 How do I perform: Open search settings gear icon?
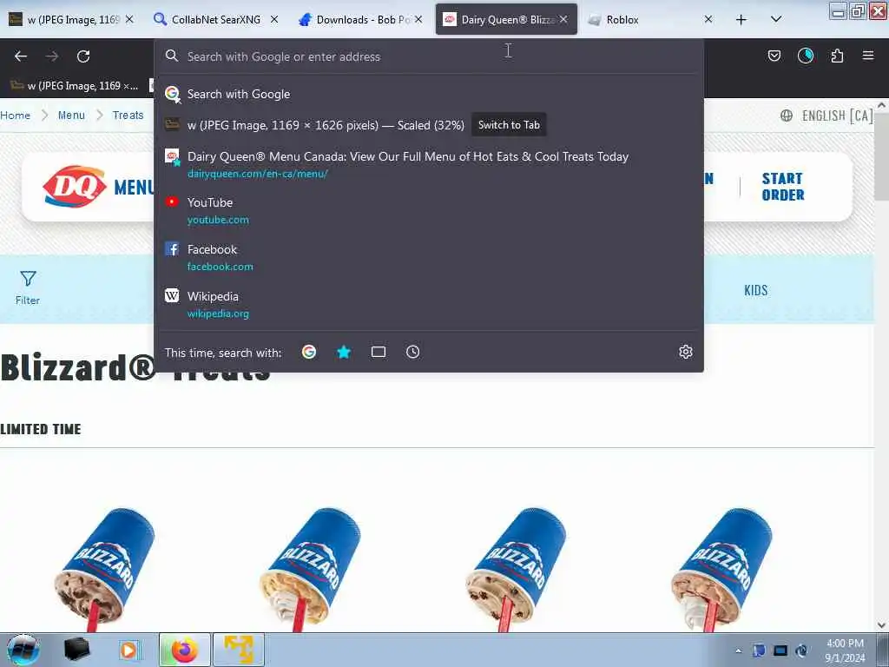pos(686,353)
